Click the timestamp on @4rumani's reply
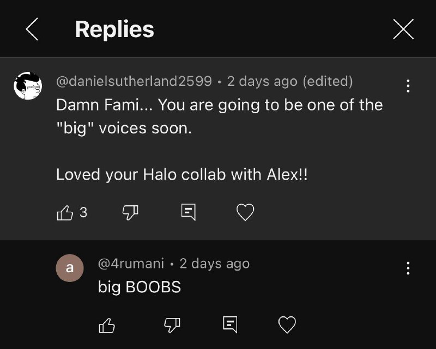Image resolution: width=436 pixels, height=349 pixels. [x=214, y=264]
